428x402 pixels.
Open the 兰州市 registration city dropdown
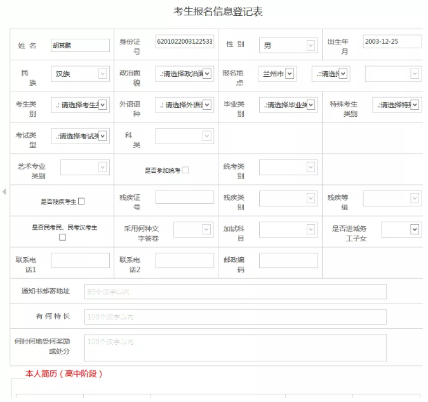click(279, 74)
